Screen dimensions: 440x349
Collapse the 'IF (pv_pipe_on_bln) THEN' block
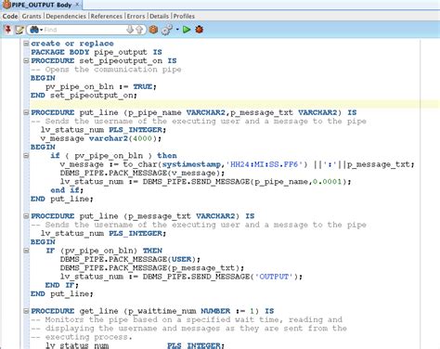26,251
